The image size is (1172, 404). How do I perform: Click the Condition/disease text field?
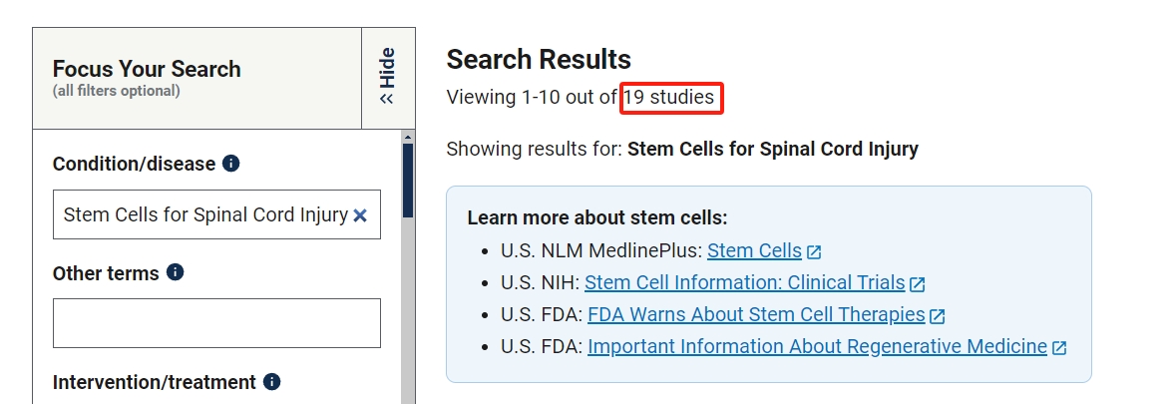[x=204, y=215]
